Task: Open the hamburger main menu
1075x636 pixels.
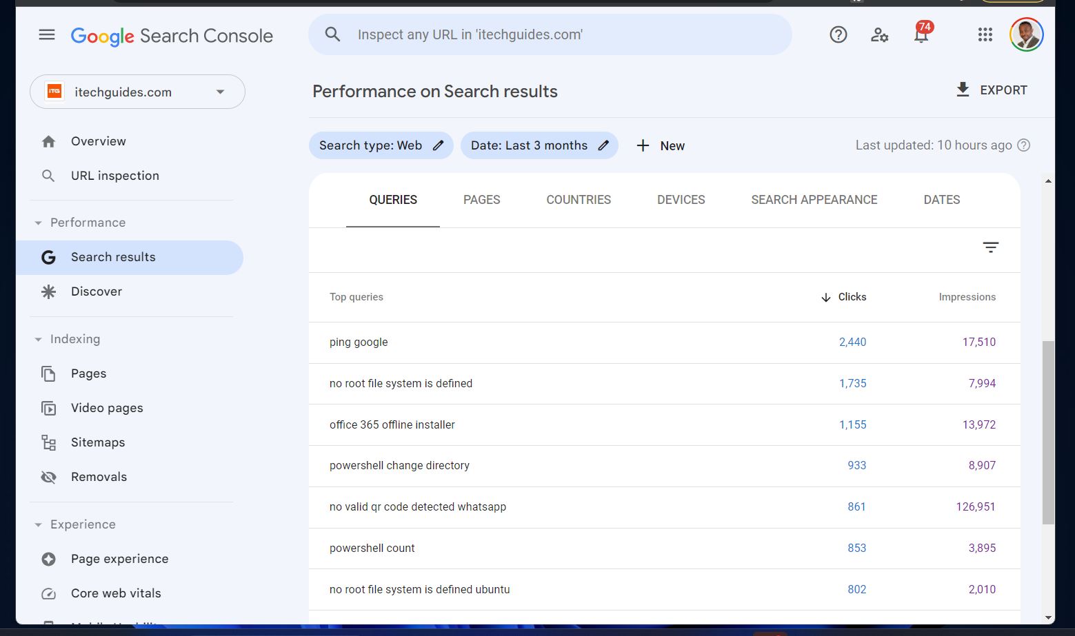Action: click(x=47, y=34)
